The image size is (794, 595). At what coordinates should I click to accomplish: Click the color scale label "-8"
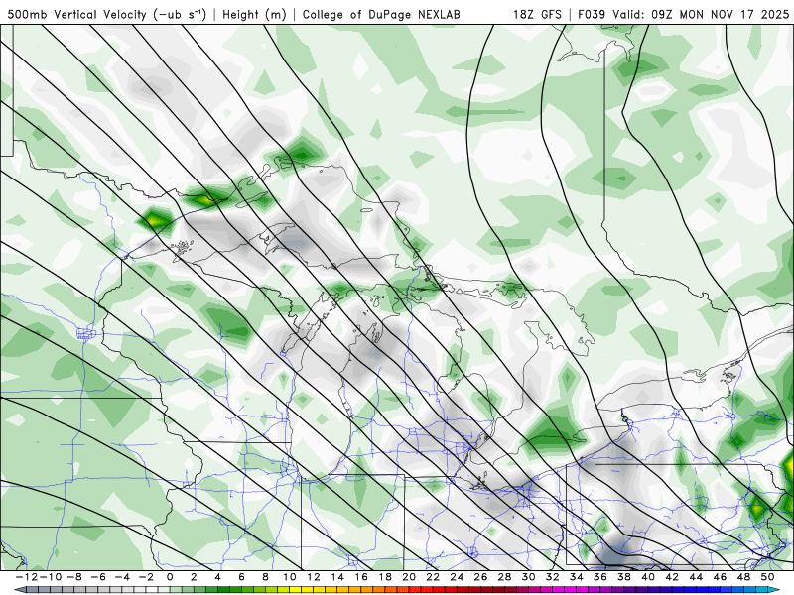(x=73, y=577)
